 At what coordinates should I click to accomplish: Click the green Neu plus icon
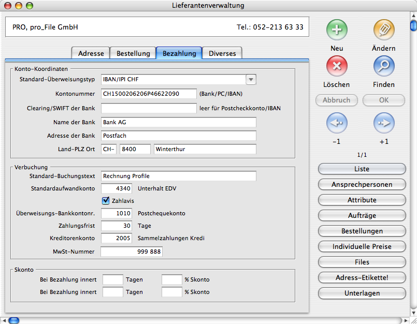(x=337, y=30)
